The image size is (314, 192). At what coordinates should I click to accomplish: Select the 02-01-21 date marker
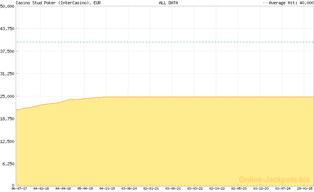[151, 188]
